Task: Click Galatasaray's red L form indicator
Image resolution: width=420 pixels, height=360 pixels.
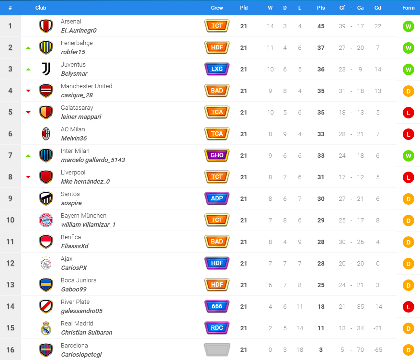Action: point(409,113)
